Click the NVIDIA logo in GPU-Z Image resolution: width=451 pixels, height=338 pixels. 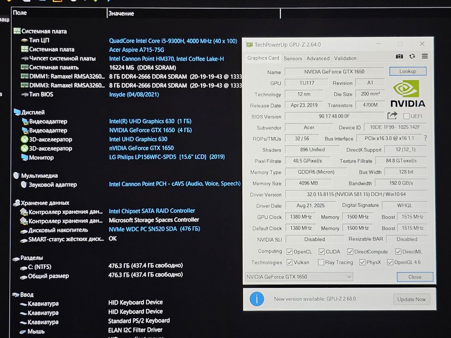[x=407, y=94]
